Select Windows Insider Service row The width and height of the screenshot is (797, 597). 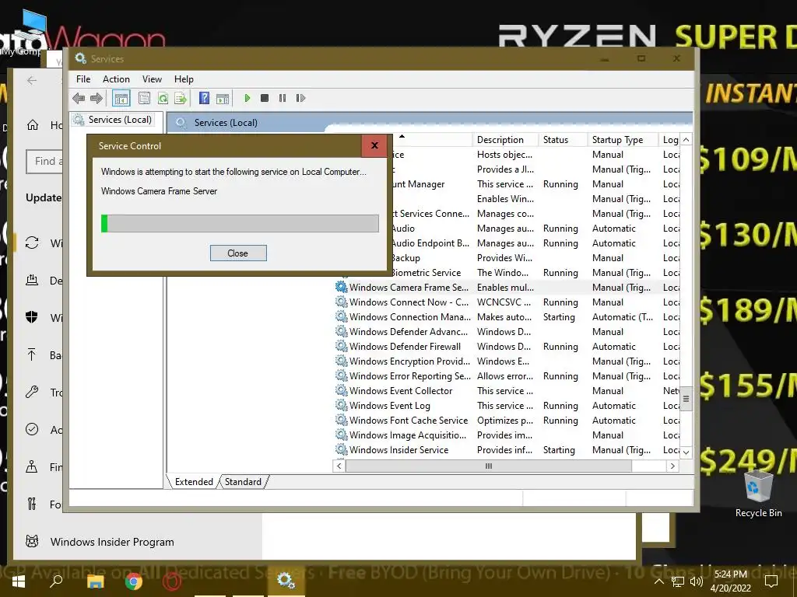point(507,449)
